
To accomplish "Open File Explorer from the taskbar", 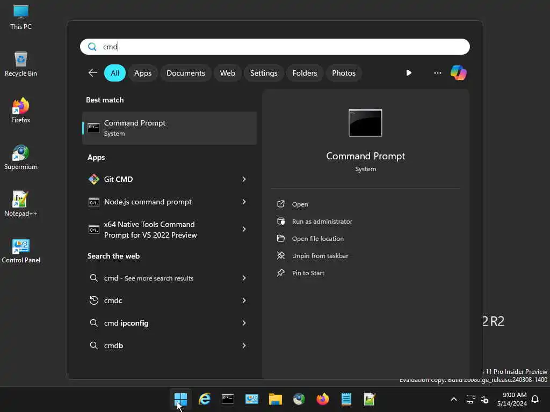I will click(x=276, y=399).
